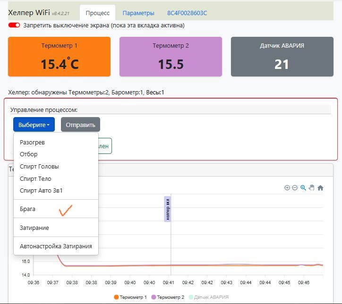Click the 'Управление процессом:' heading

[44, 110]
